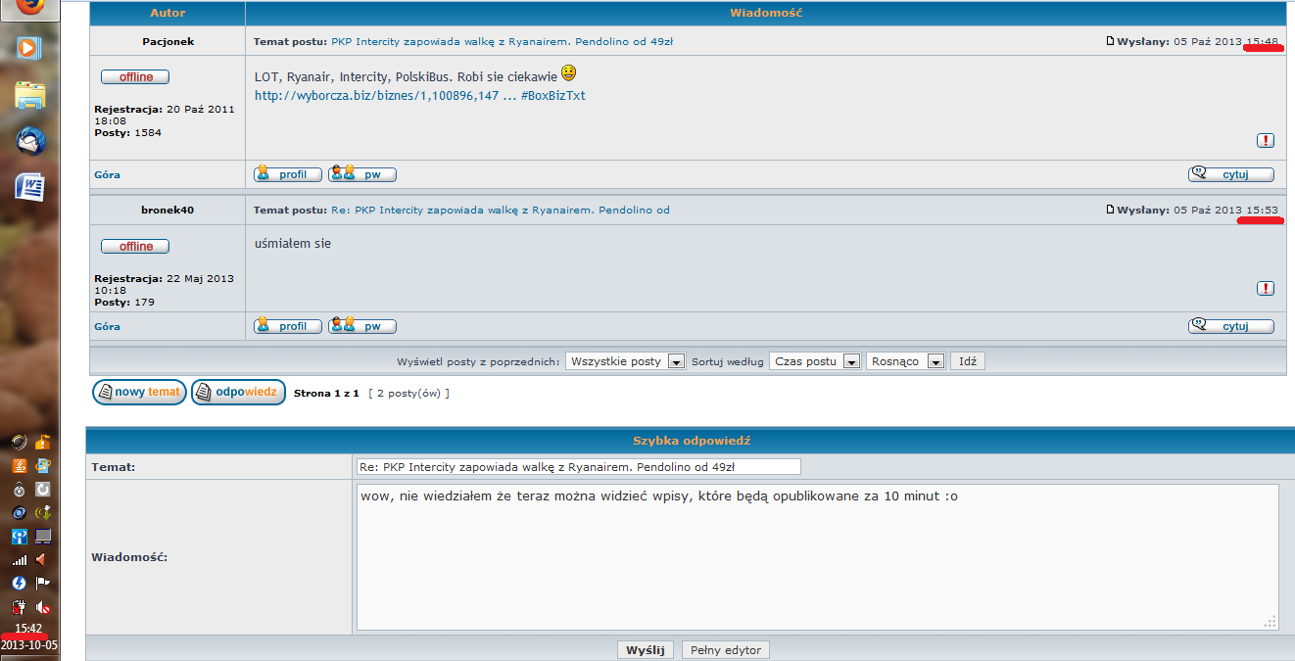Submit the quick reply with Wyślij

click(x=646, y=650)
